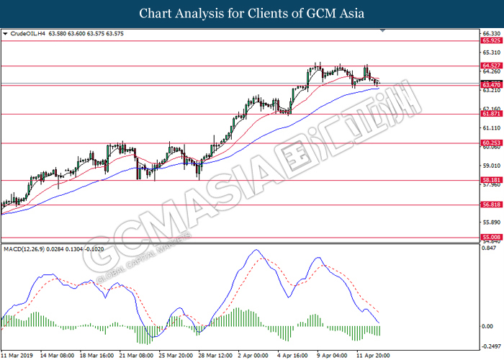Click the 0.00 MACD zero level value
The height and width of the screenshot is (360, 504).
pos(488,326)
